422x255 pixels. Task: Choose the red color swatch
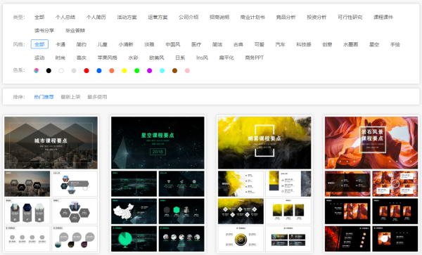(x=87, y=71)
